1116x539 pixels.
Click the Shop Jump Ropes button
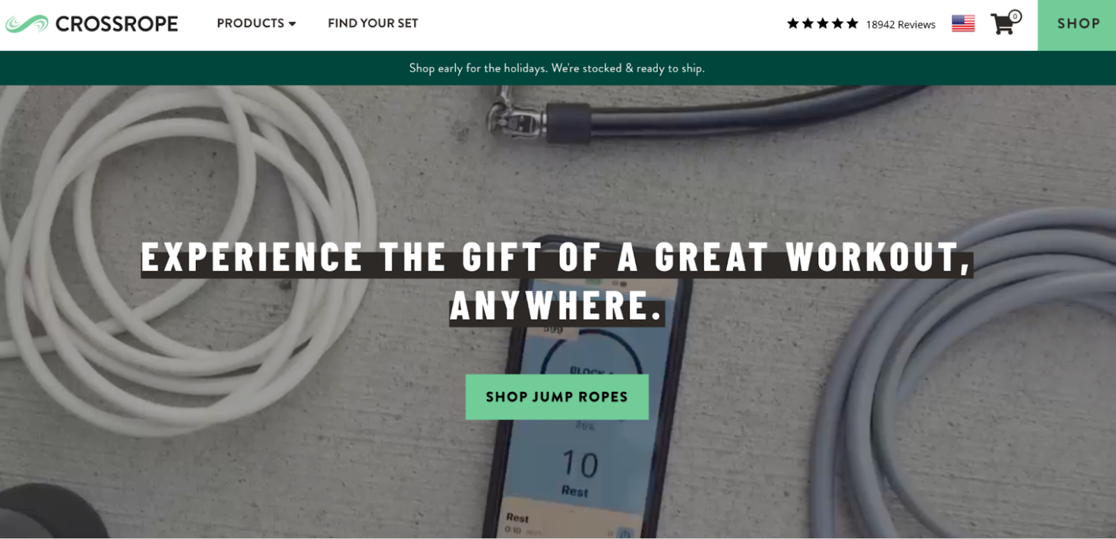coord(557,397)
